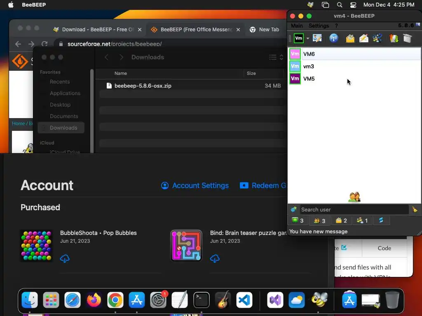Image resolution: width=422 pixels, height=316 pixels.
Task: Open the status dropdown arrow beside Vm avatar
Action: pyautogui.click(x=308, y=38)
